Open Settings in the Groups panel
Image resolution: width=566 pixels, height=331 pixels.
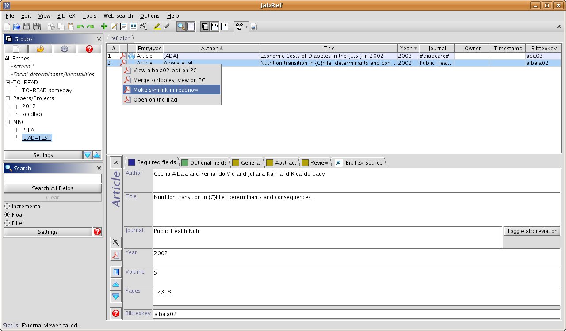point(43,155)
